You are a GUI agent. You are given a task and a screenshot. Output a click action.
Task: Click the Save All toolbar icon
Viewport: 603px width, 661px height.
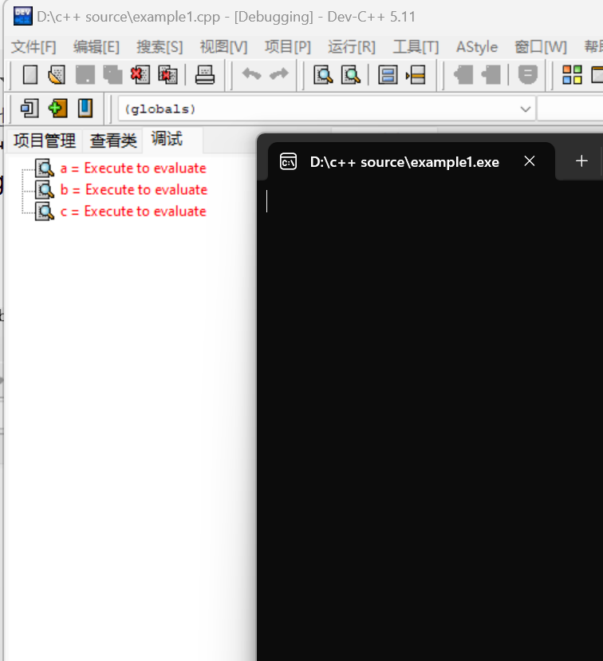coord(112,75)
